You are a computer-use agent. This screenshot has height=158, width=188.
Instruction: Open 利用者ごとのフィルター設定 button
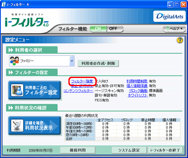click(x=34, y=90)
